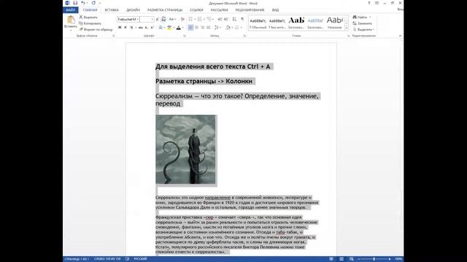This screenshot has height=262, width=467.
Task: Switch to the ВСТАВКА tab
Action: click(x=112, y=10)
